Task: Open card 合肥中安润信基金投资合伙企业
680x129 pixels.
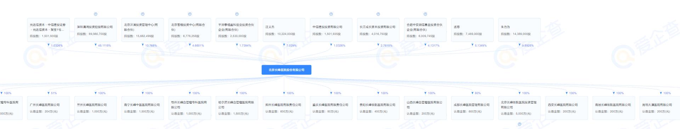Action: click(425, 30)
